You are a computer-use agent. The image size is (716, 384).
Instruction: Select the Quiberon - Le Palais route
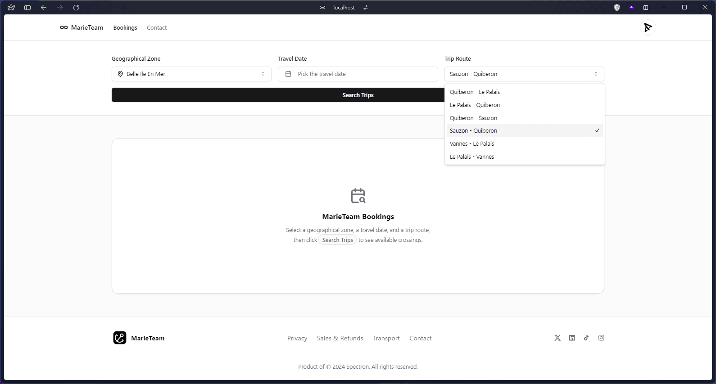[x=475, y=92]
